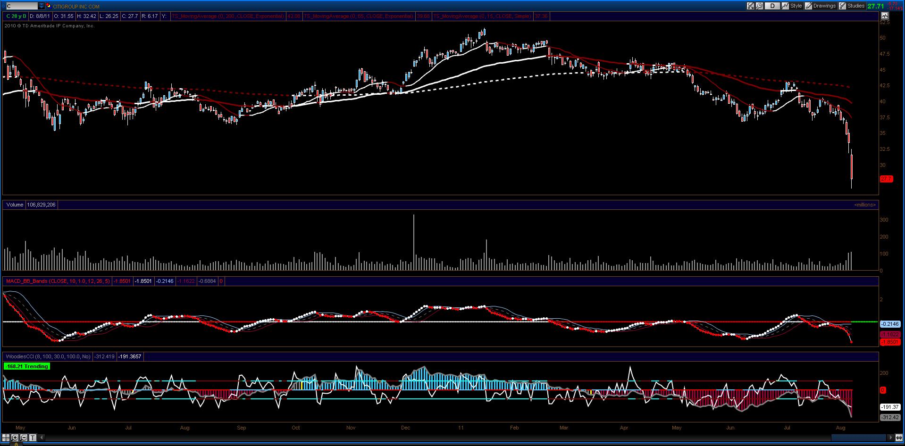
Task: Click the 65 Exponential TS_MovingAverage label
Action: pos(359,16)
